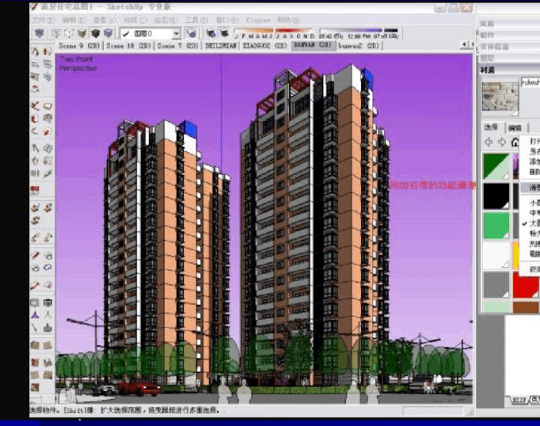Open the current layer dropdown in toolbar
540x426 pixels.
(x=151, y=34)
